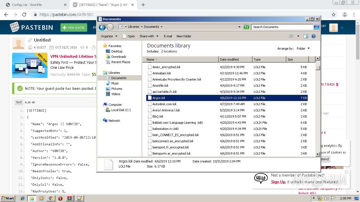
Task: Sort by Date modified column
Action: (x=235, y=59)
